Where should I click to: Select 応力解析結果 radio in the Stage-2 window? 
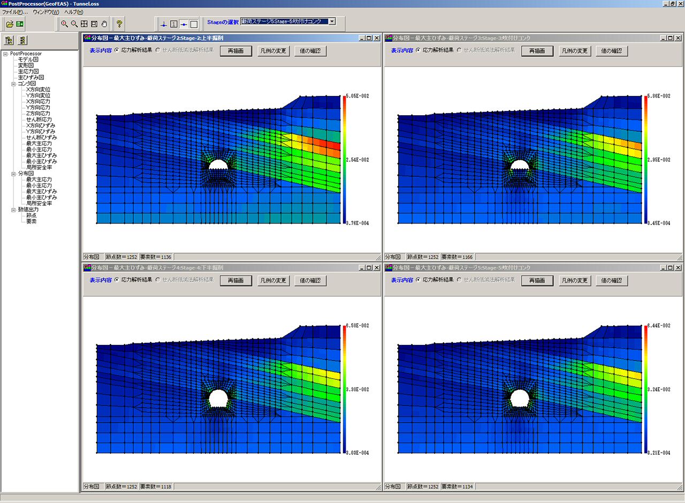(x=117, y=50)
